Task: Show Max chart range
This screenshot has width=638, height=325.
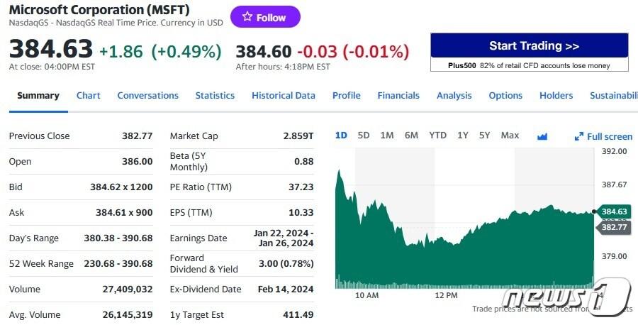Action: pos(510,136)
